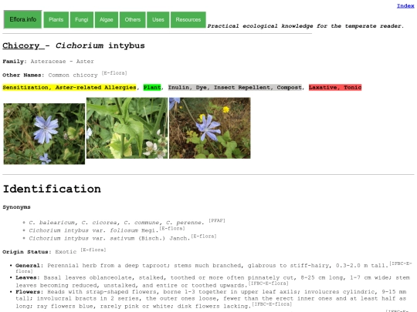This screenshot has height=312, width=417.
Task: Click the yellow Sensitization, Aster-related Allergies tag
Action: coord(69,88)
